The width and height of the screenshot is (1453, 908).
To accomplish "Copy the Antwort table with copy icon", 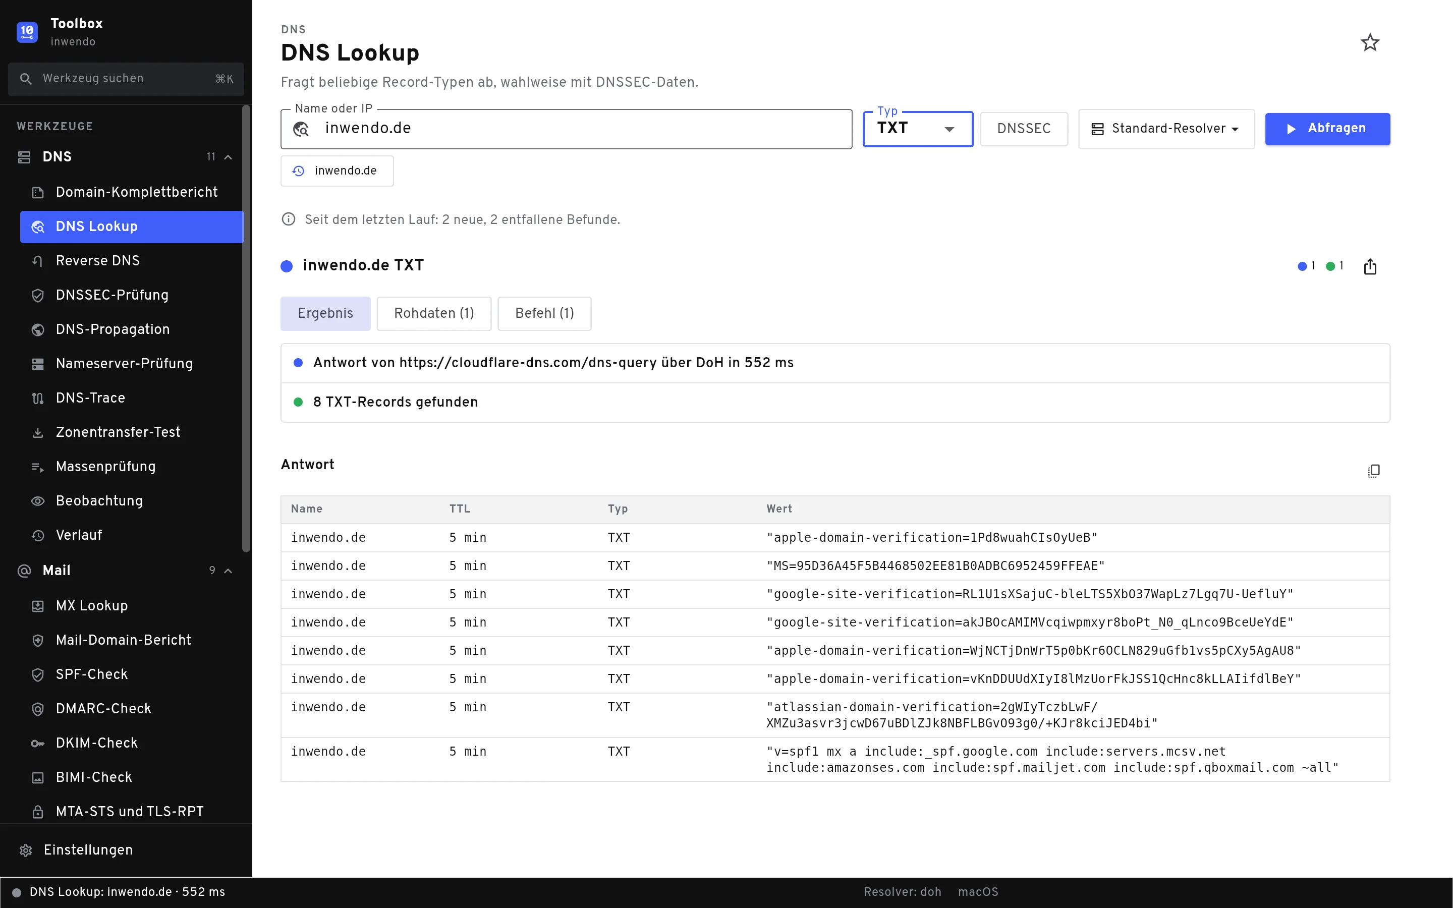I will tap(1373, 471).
